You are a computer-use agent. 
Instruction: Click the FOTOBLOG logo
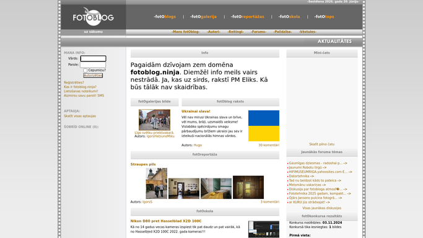(93, 17)
